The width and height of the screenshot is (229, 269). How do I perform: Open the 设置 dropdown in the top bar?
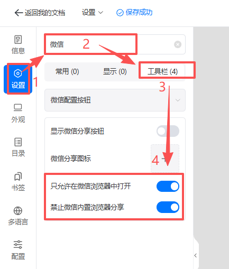(93, 13)
